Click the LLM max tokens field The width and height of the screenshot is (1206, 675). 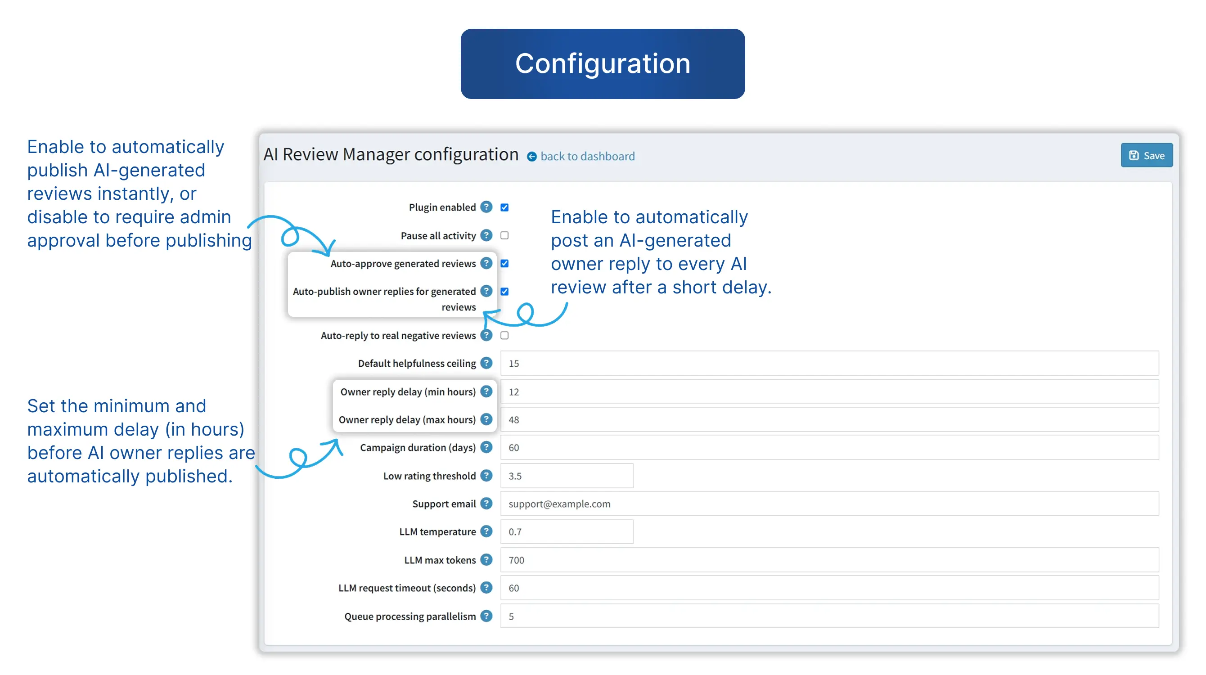[x=830, y=560]
